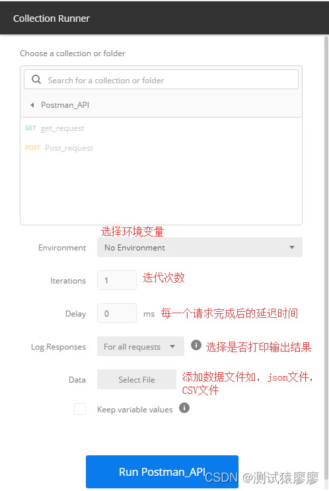Click the Log Responses label
Viewport: 329px width, 491px height.
pyautogui.click(x=58, y=347)
